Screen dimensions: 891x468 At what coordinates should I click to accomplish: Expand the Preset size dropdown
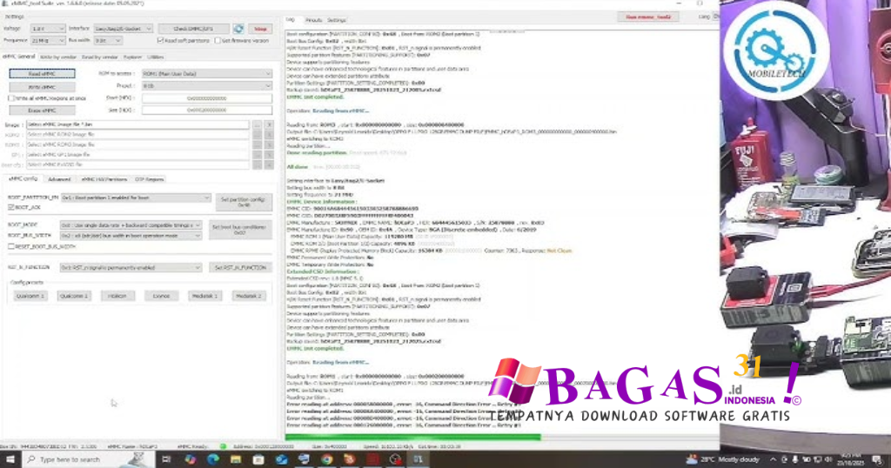[207, 86]
